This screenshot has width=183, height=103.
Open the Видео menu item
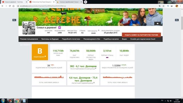(124, 39)
